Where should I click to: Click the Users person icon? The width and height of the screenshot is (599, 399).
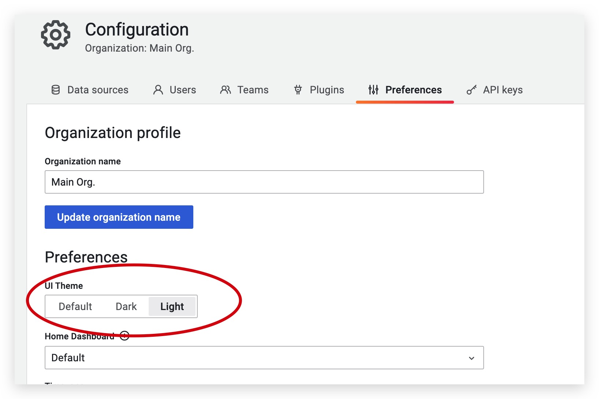158,90
